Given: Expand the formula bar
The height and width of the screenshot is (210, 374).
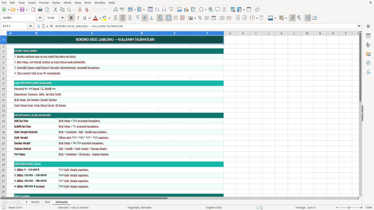Looking at the screenshot, I should (359, 26).
